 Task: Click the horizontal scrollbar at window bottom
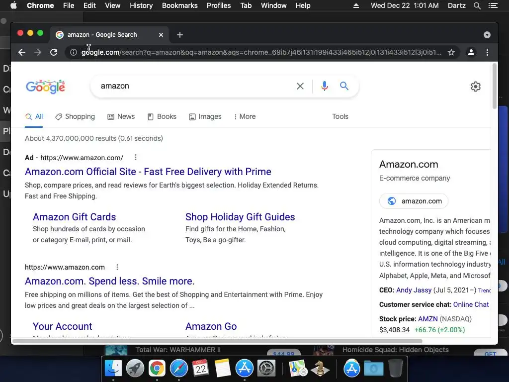click(x=218, y=341)
